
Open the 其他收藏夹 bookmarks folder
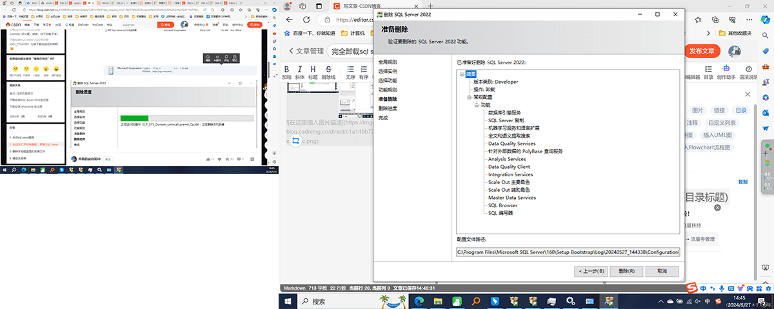point(735,33)
